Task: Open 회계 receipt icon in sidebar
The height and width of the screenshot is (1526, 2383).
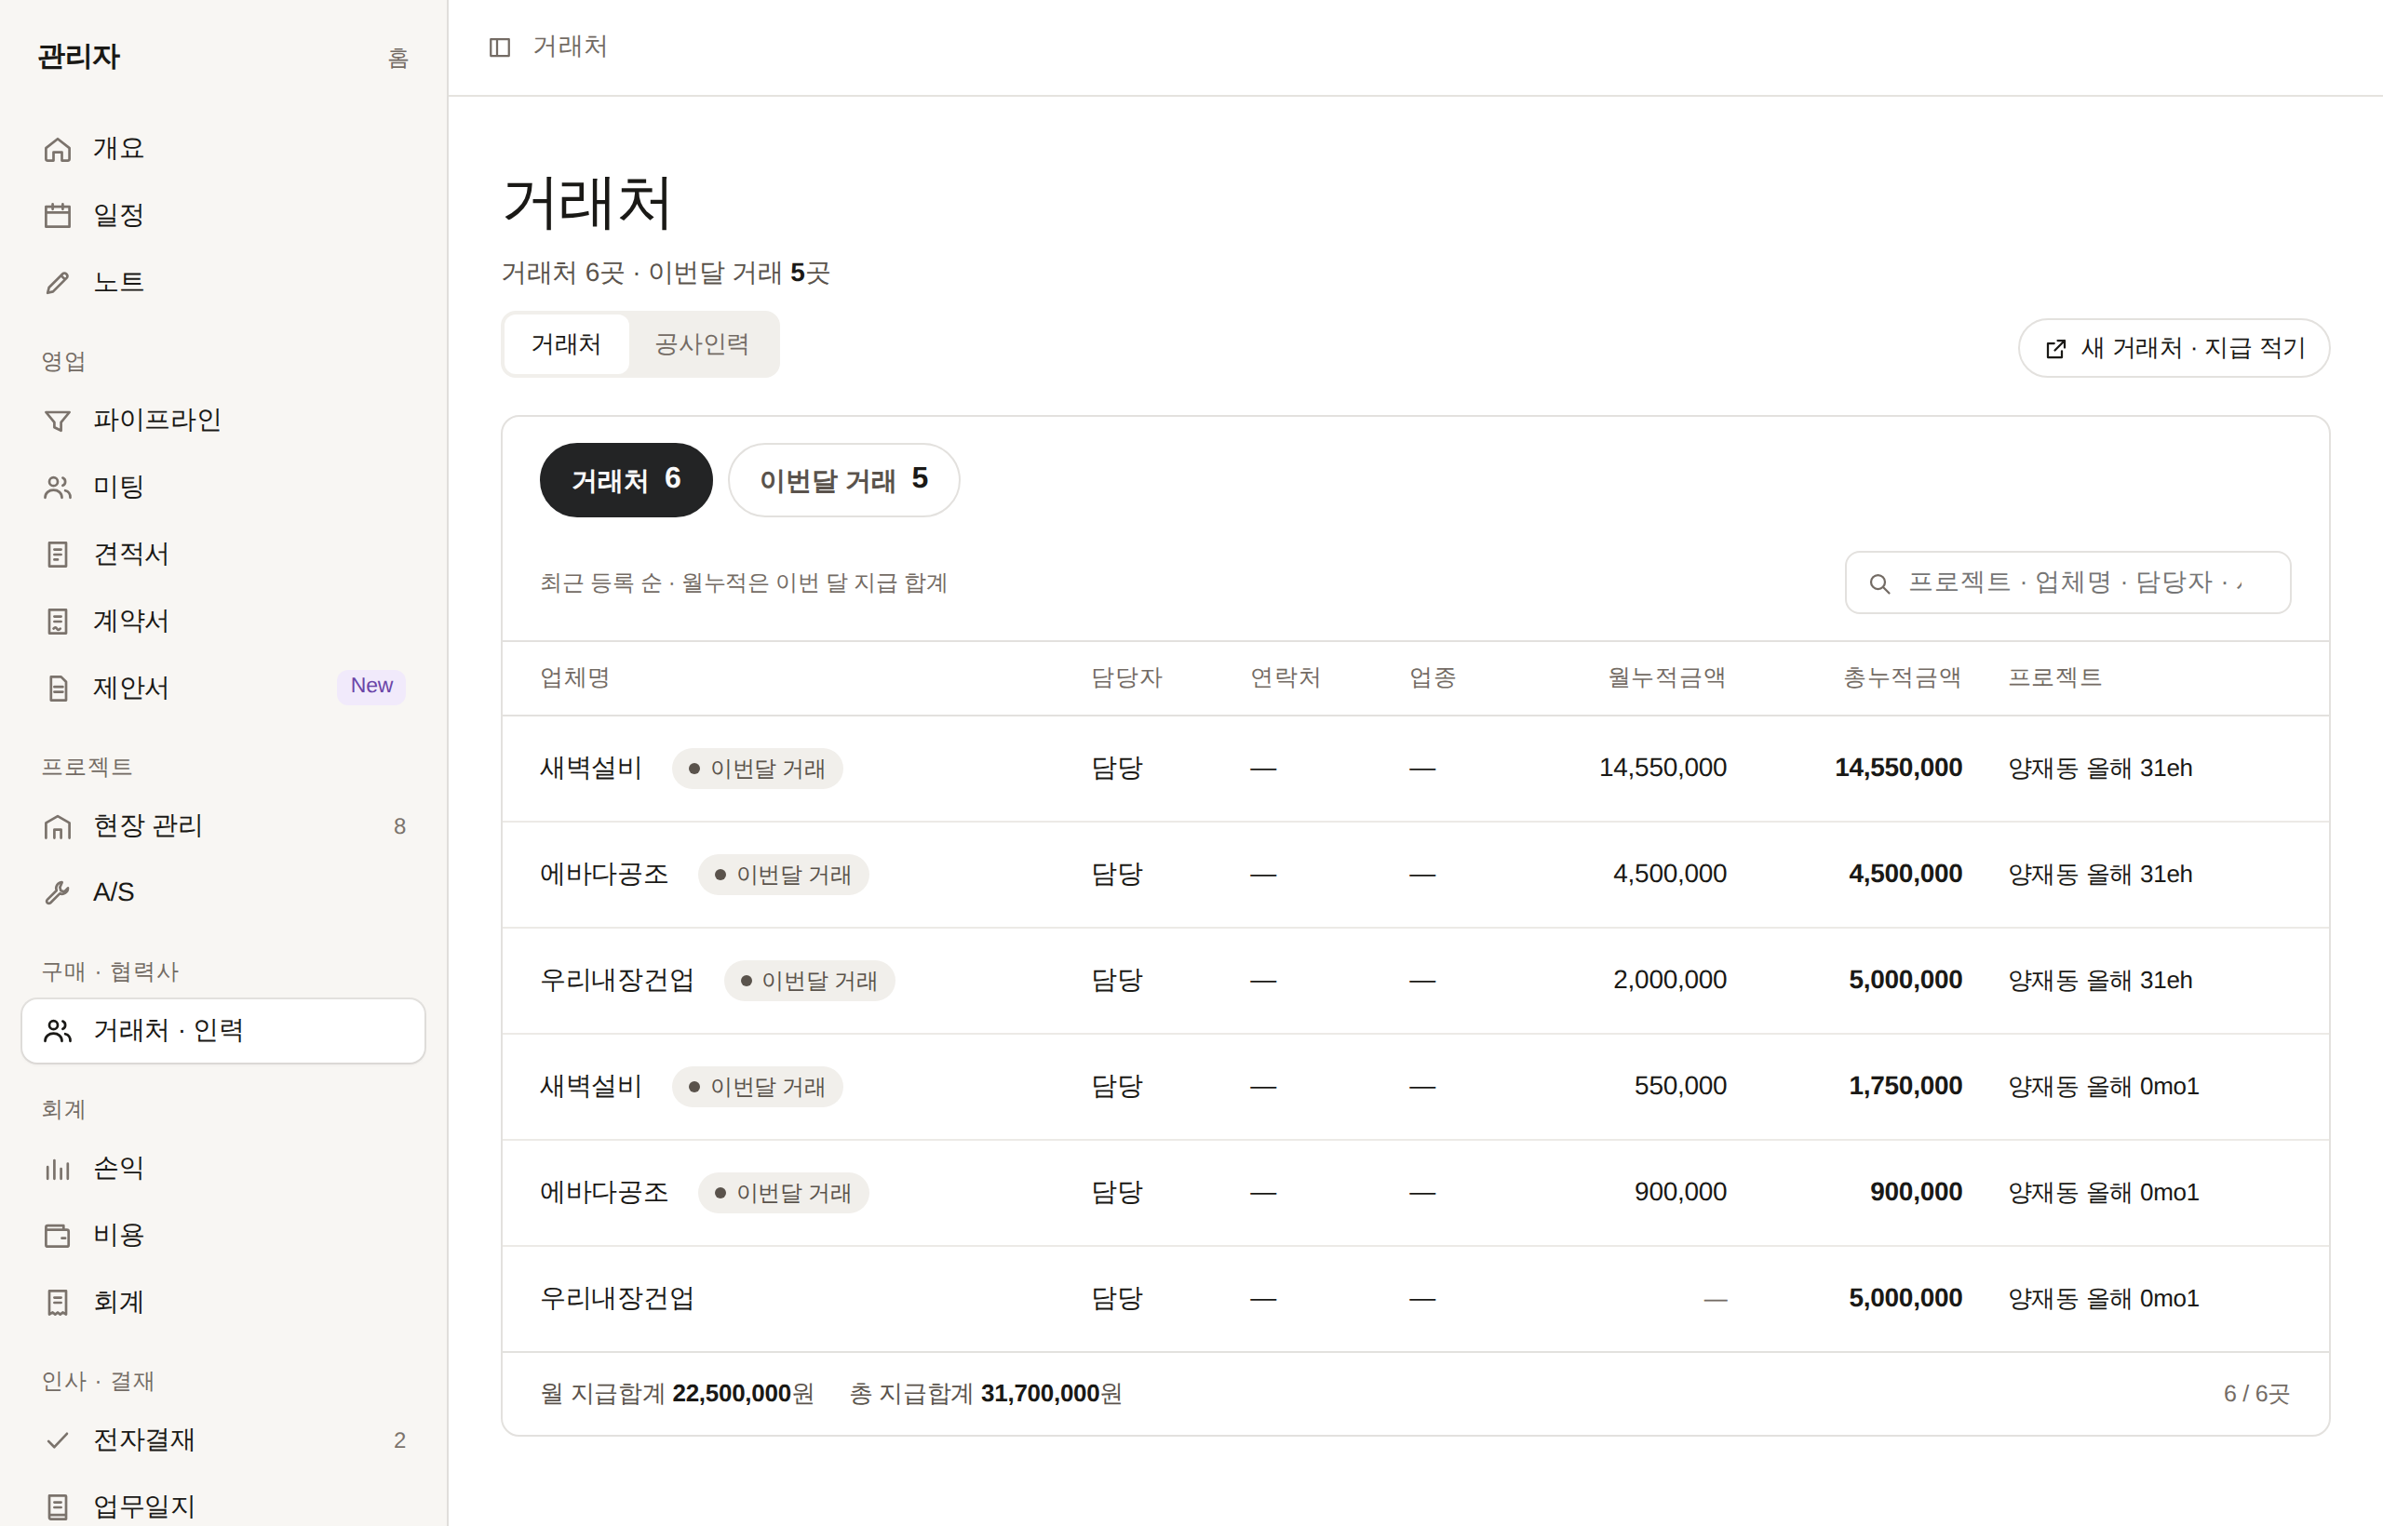Action: (x=58, y=1302)
